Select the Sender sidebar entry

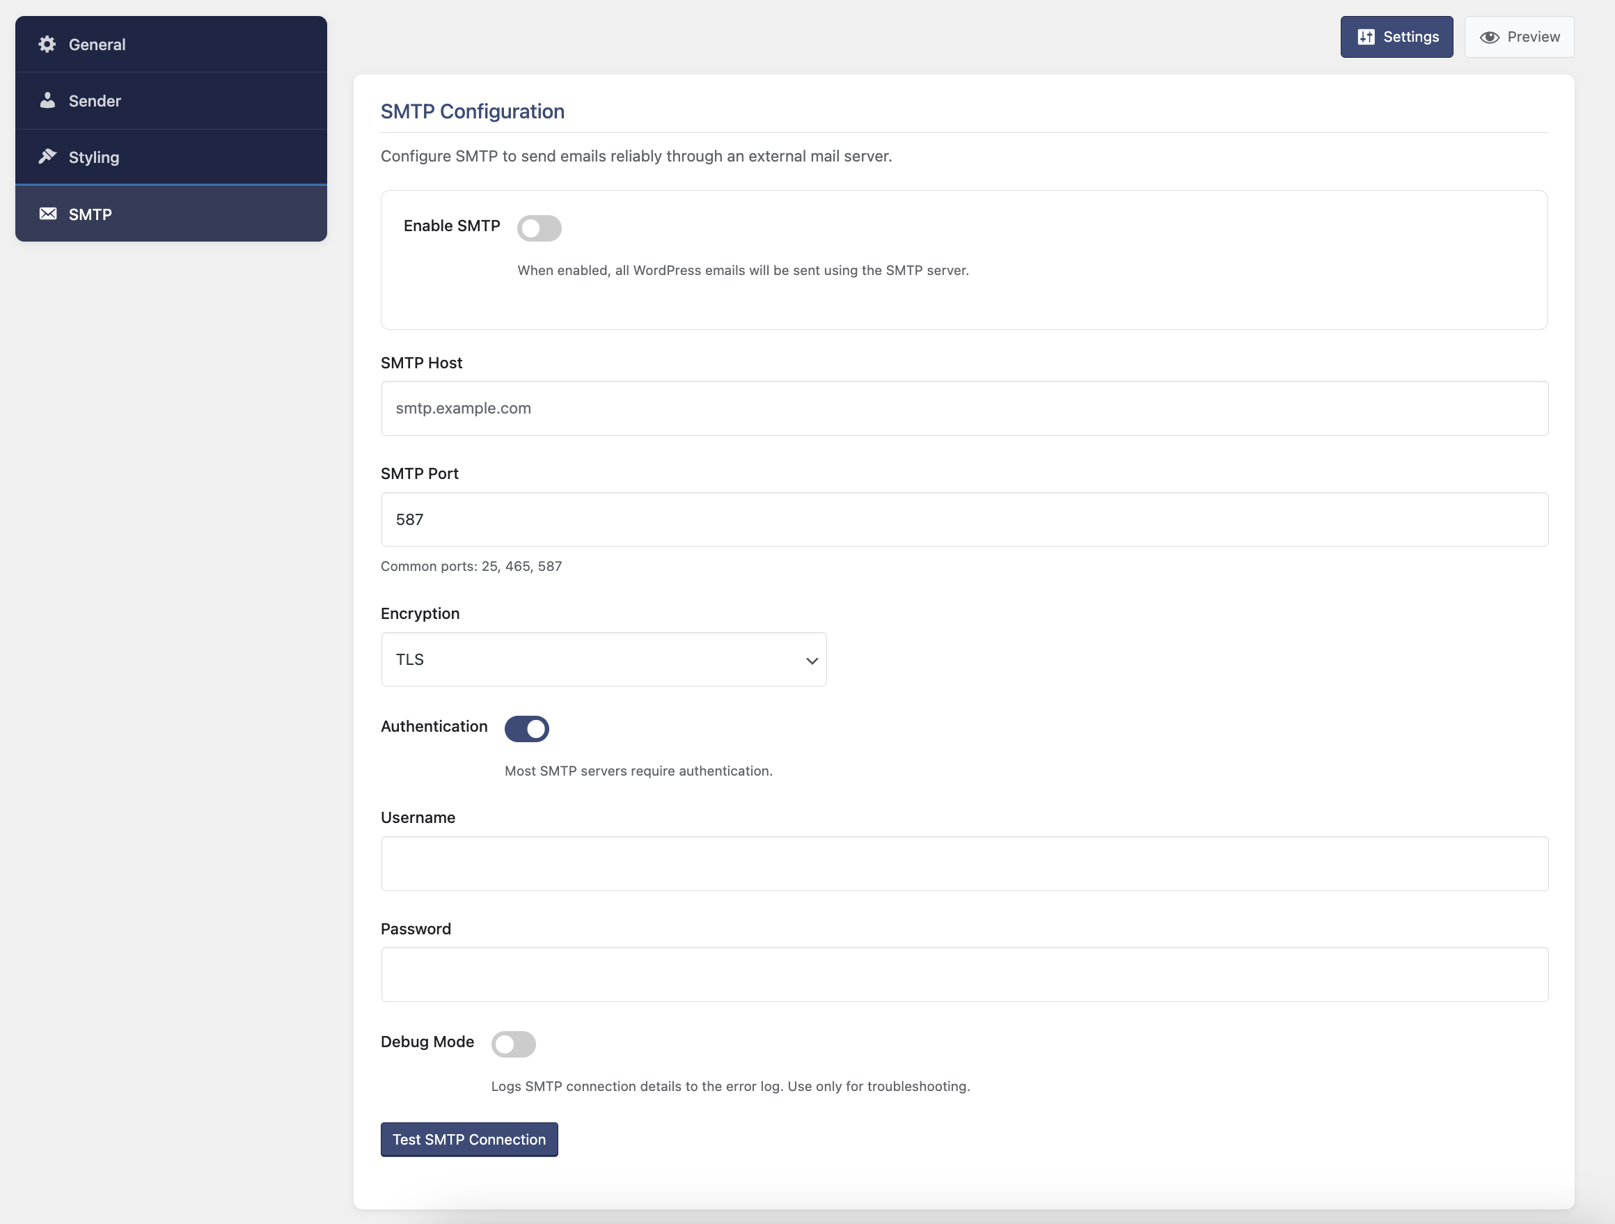95,101
